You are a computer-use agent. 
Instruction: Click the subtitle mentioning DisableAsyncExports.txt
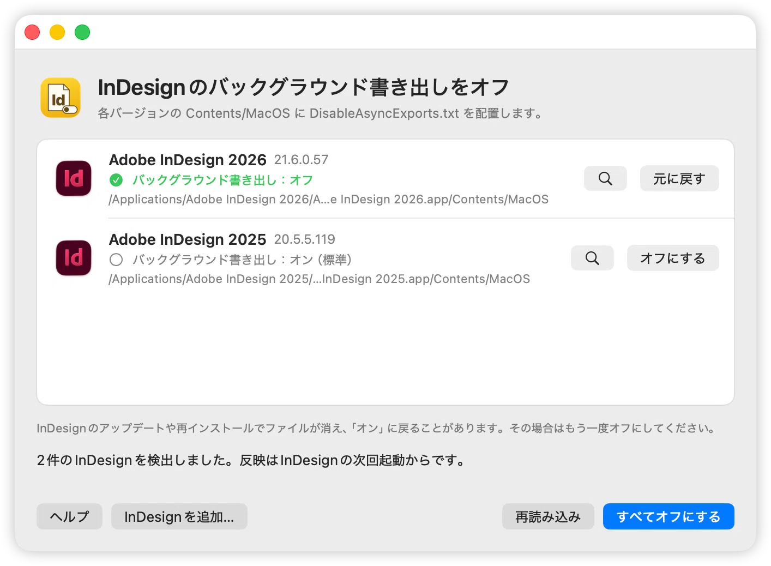pyautogui.click(x=320, y=113)
